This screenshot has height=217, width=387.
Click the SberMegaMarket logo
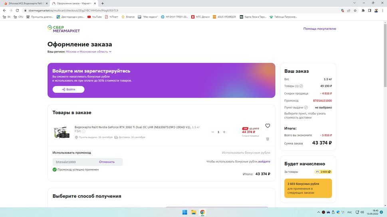tap(64, 29)
